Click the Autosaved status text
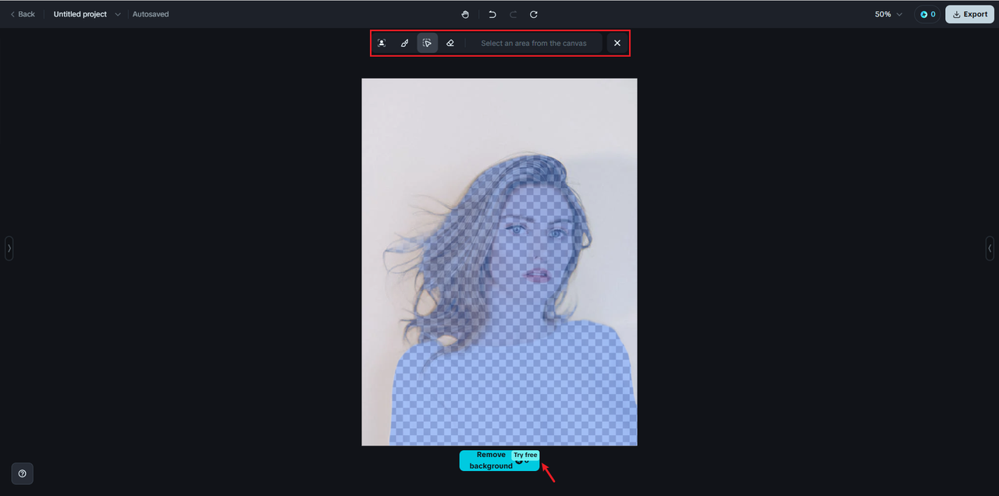Screen dimensions: 999x496 coord(151,14)
